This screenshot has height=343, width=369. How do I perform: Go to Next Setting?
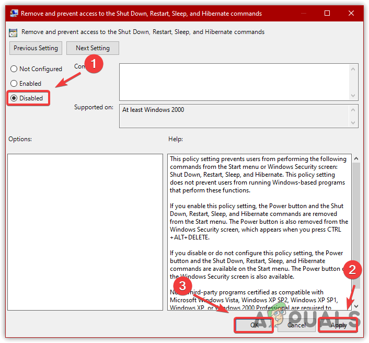coord(93,48)
